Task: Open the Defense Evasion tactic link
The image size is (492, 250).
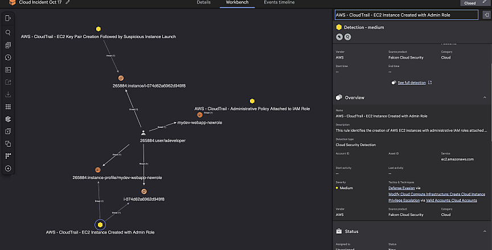Action: pos(401,188)
